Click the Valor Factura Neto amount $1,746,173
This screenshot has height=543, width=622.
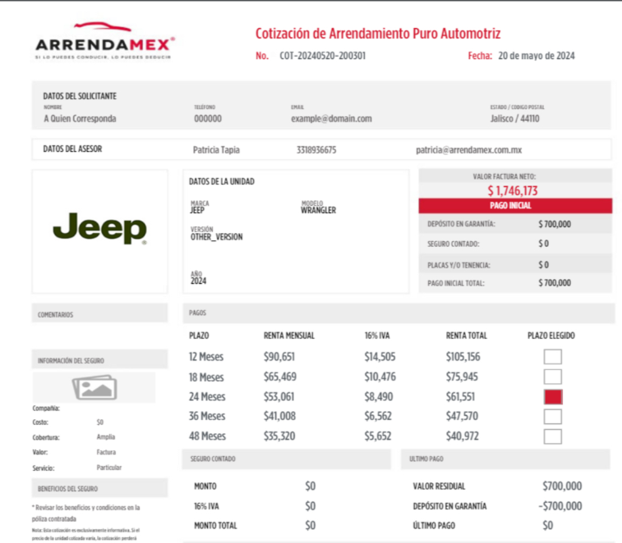515,190
